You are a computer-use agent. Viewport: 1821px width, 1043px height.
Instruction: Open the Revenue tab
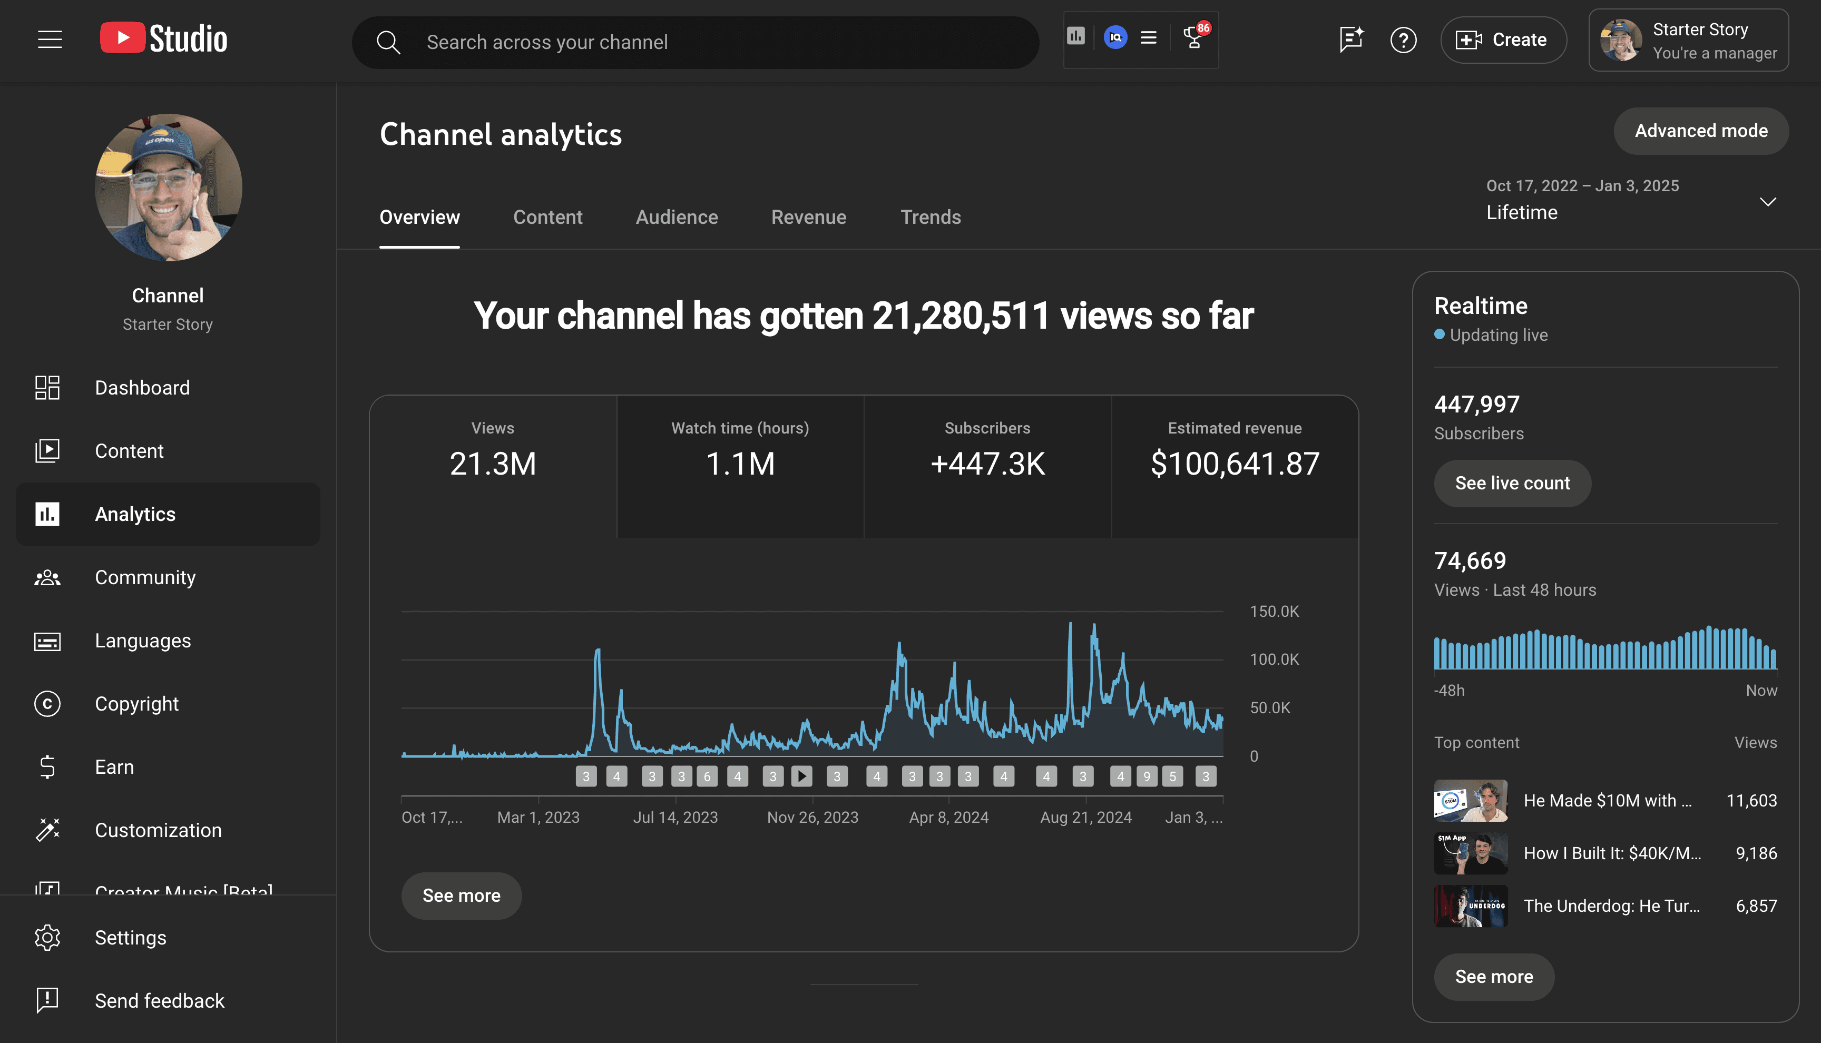[809, 217]
